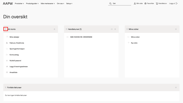Click the logout arrow icon
183x103 pixels.
pyautogui.click(x=177, y=4)
